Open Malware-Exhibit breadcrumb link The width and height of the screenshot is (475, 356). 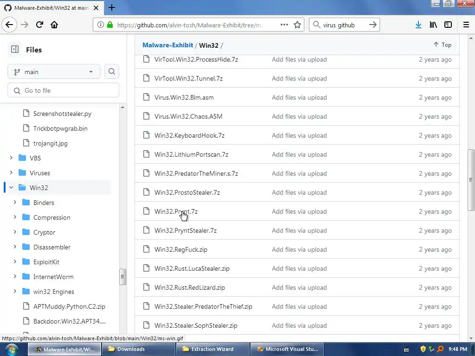(167, 45)
